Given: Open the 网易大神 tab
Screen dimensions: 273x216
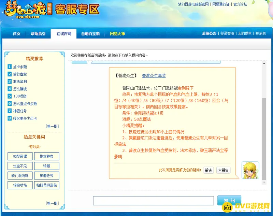Looking at the screenshot, I should [x=117, y=34].
